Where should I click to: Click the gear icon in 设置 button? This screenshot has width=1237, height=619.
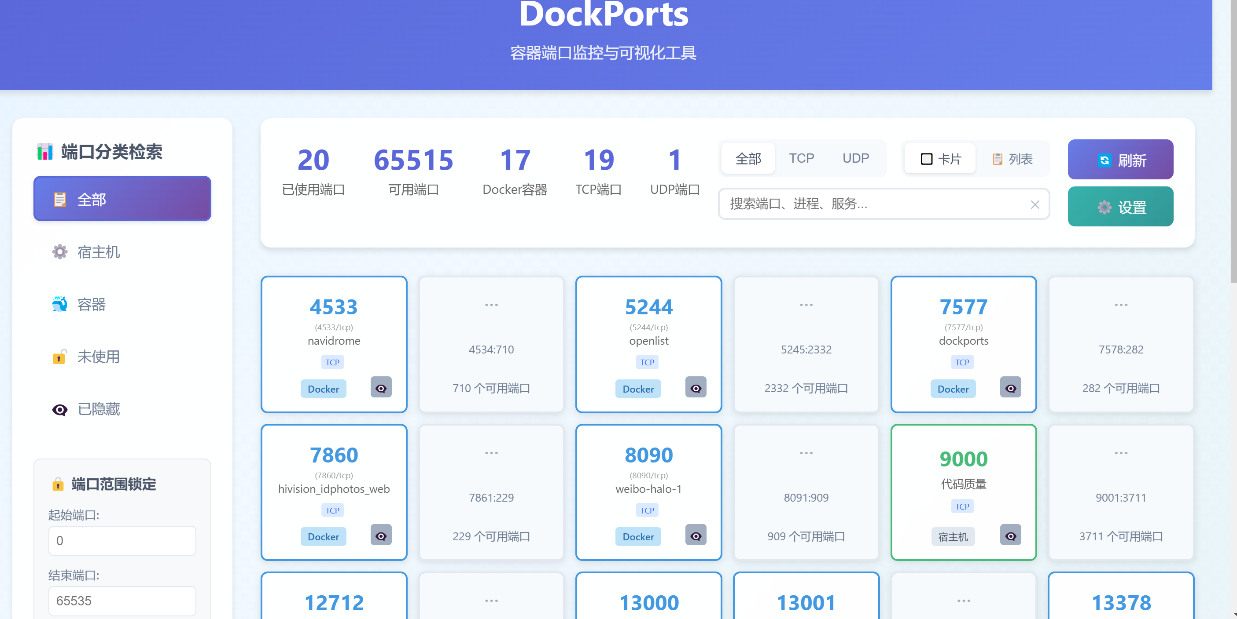pyautogui.click(x=1104, y=207)
